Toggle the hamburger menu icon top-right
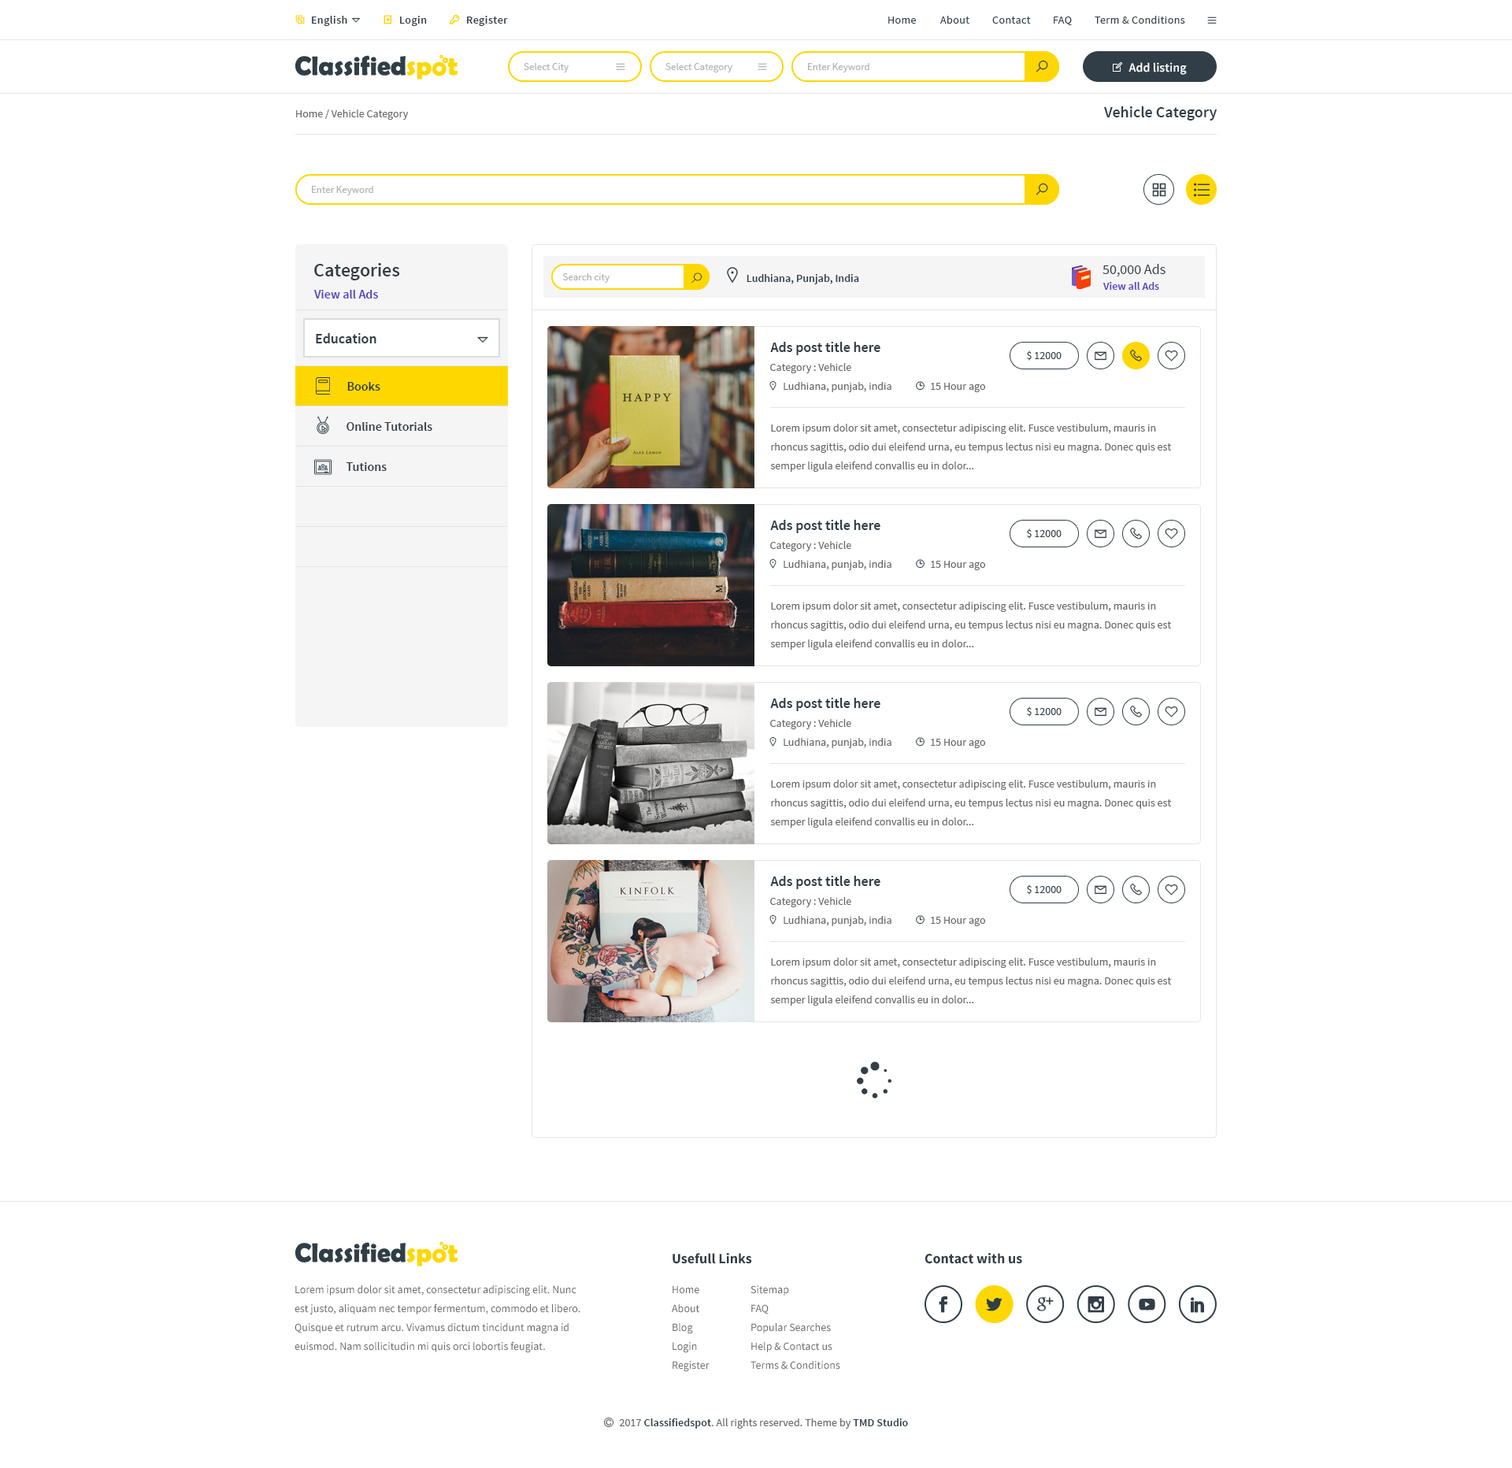 tap(1212, 19)
